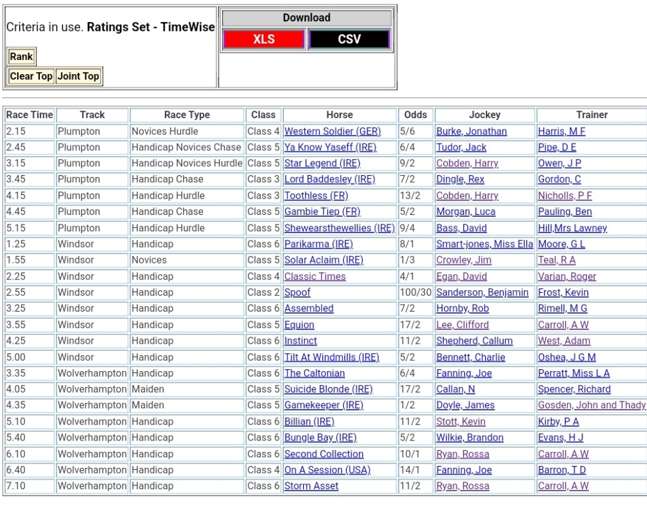647x507 pixels.
Task: Click the Spoof horse link
Action: click(x=297, y=293)
